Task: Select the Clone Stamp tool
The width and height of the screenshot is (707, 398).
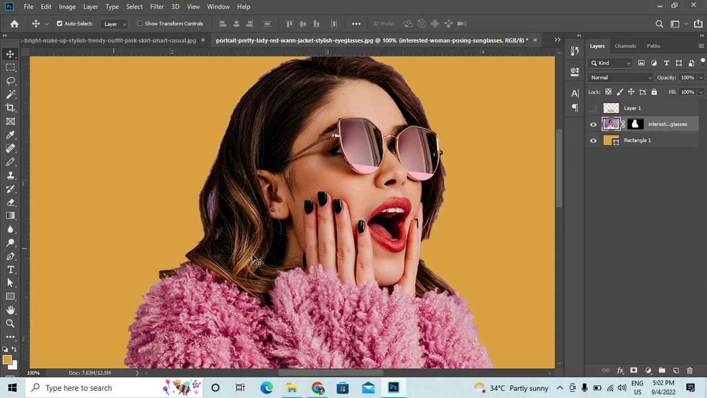Action: [x=10, y=175]
